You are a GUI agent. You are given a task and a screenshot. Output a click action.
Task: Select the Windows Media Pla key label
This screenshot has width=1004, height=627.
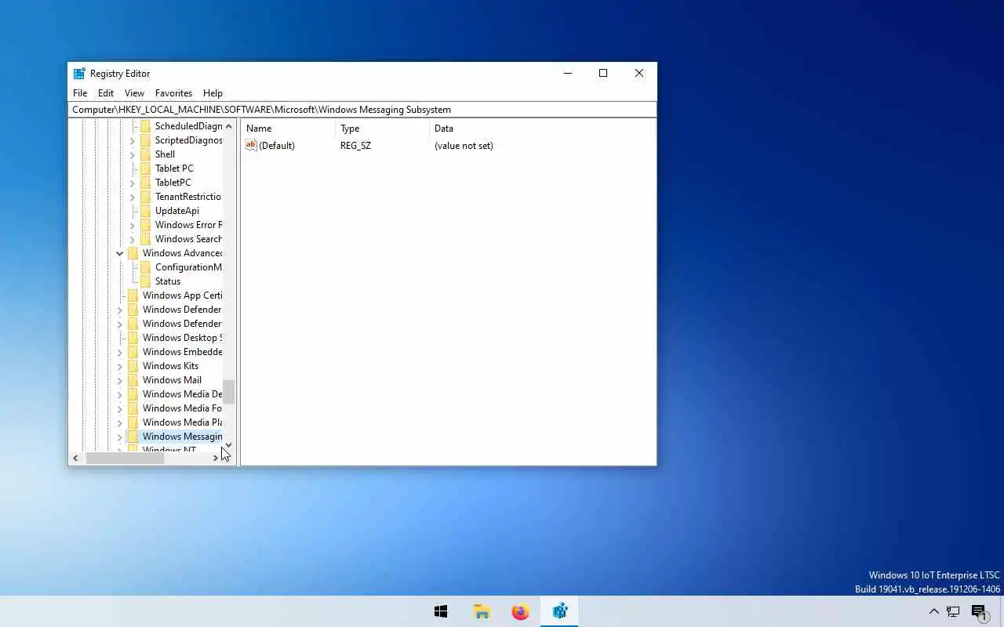pos(182,422)
